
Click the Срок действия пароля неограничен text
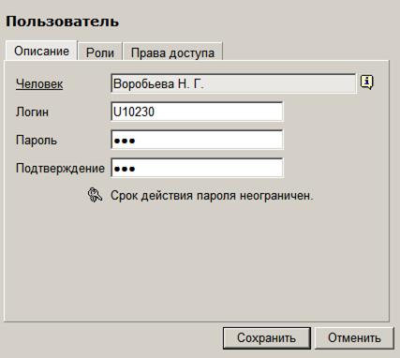(x=212, y=196)
